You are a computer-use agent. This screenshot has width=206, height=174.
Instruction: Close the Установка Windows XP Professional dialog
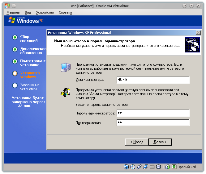click(198, 33)
